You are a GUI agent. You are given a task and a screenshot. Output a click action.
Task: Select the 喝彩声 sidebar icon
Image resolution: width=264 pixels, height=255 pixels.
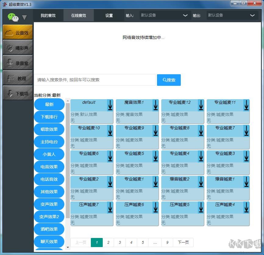point(17,47)
